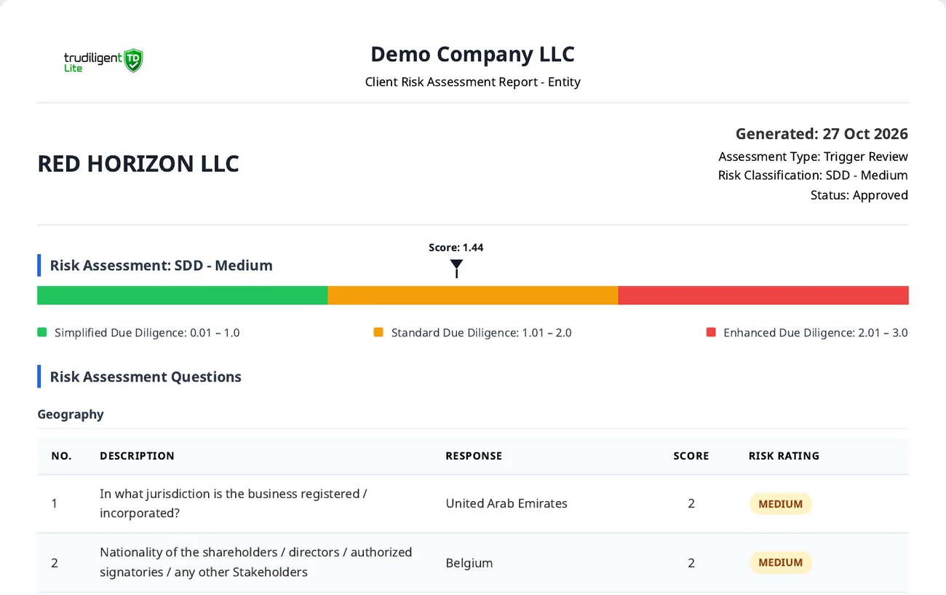This screenshot has height=595, width=946.
Task: Click the red segment of risk bar
Action: click(x=763, y=295)
